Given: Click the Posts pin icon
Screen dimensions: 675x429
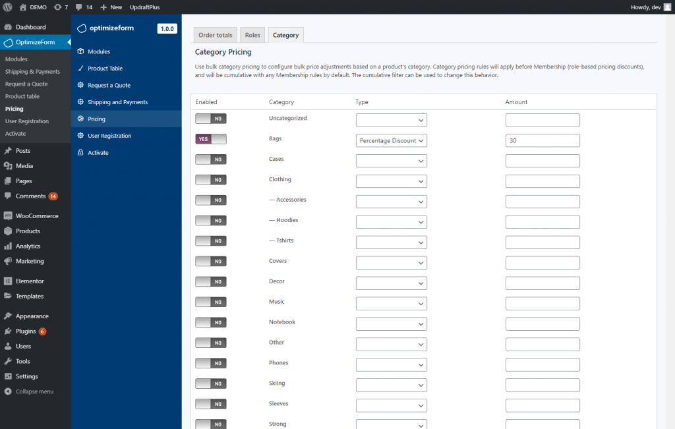Looking at the screenshot, I should [8, 151].
